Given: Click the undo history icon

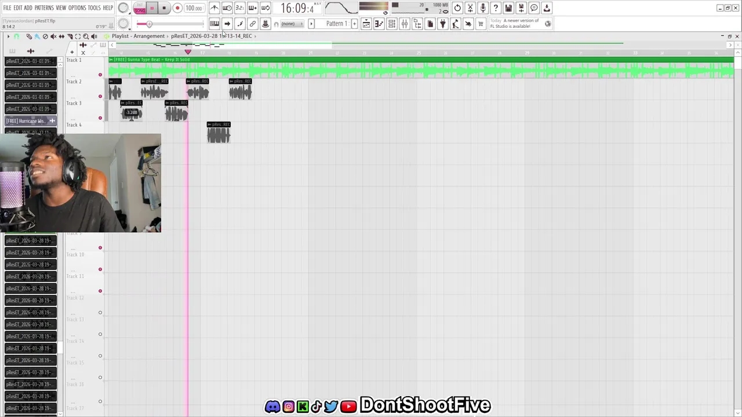Looking at the screenshot, I should coord(457,8).
